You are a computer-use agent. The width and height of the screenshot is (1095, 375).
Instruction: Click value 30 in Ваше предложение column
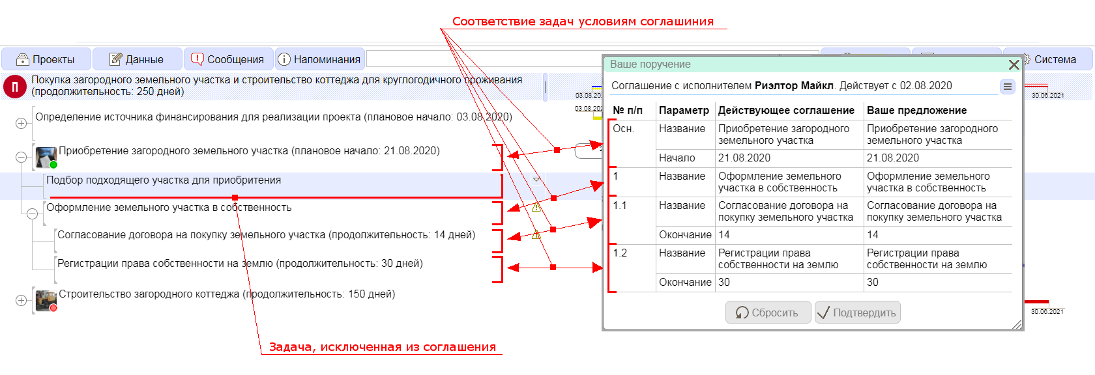point(873,283)
